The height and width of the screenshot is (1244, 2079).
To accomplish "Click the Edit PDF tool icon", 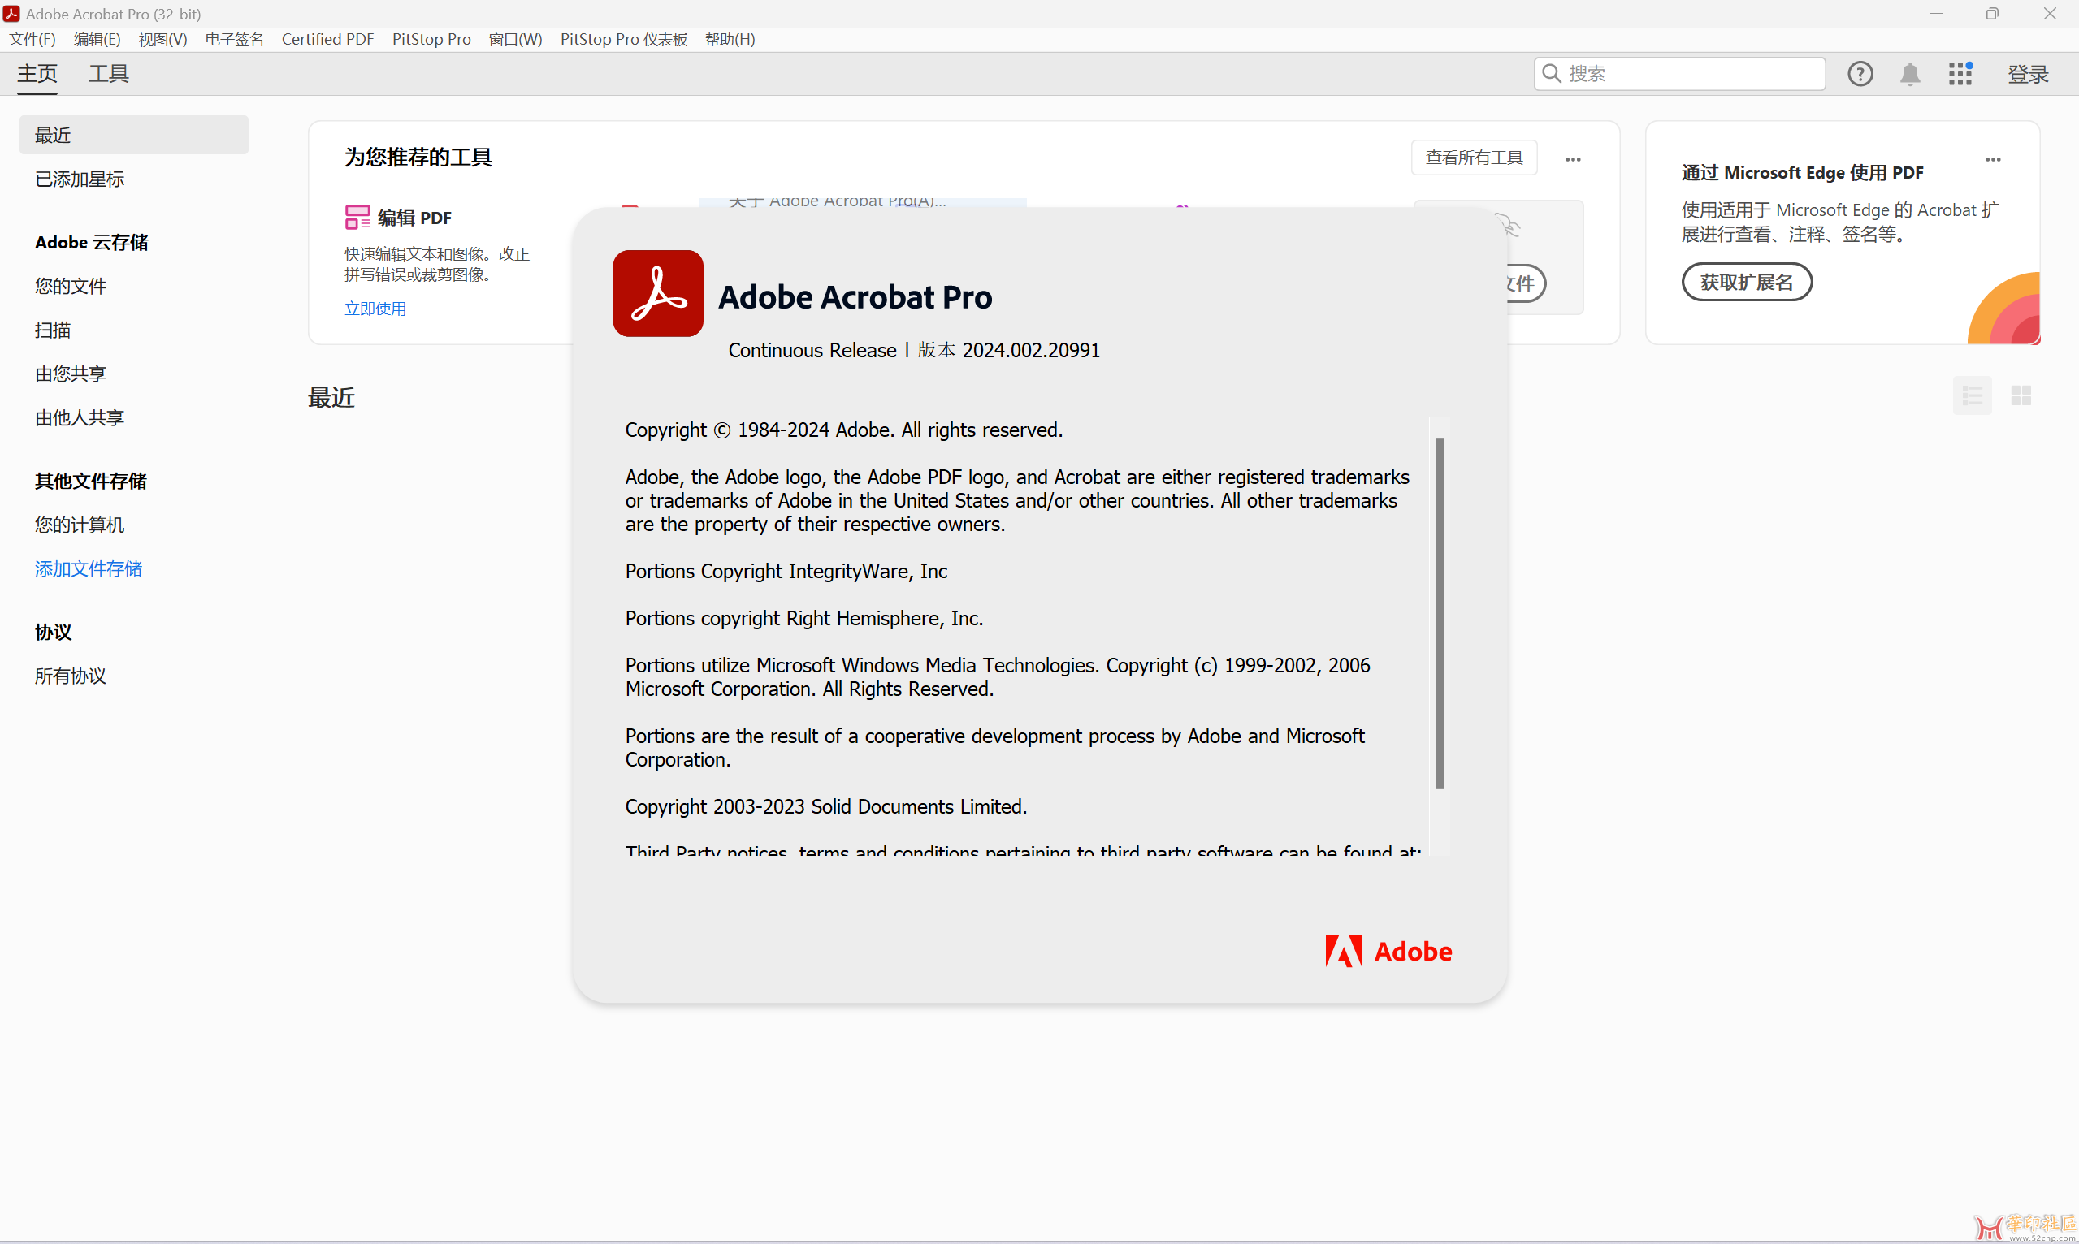I will [x=357, y=217].
